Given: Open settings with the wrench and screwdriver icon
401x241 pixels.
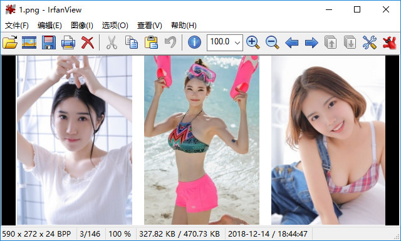Looking at the screenshot, I should 370,42.
